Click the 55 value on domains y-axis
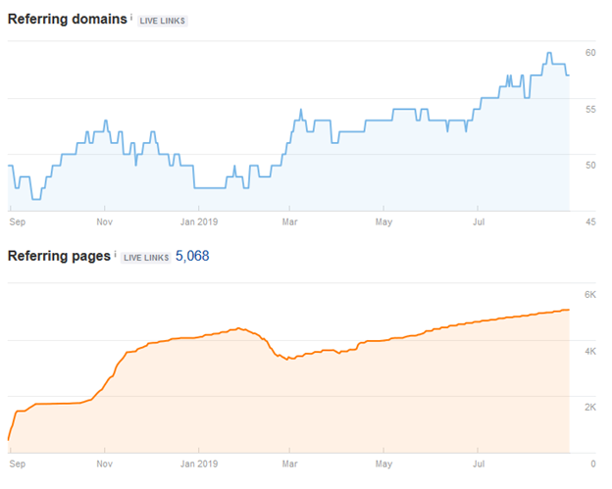This screenshot has height=489, width=612. [x=590, y=110]
